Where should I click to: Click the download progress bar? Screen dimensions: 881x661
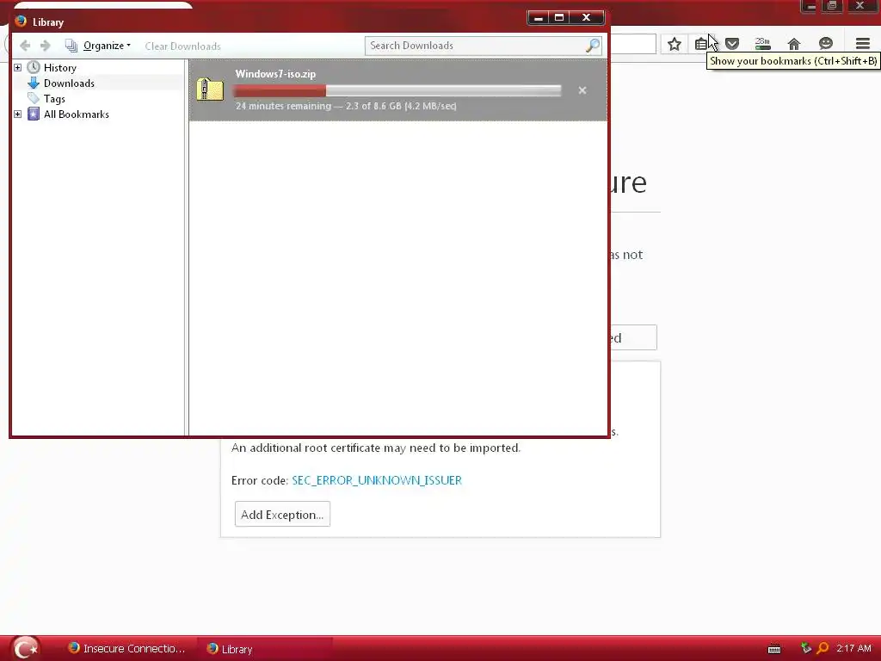[397, 90]
